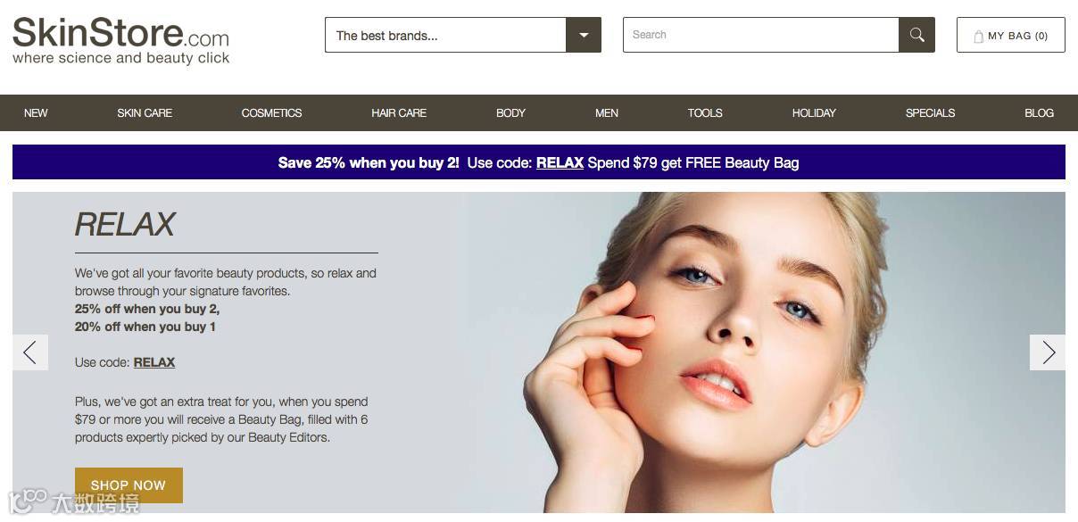Go to the Holiday section
The width and height of the screenshot is (1078, 522).
point(814,113)
